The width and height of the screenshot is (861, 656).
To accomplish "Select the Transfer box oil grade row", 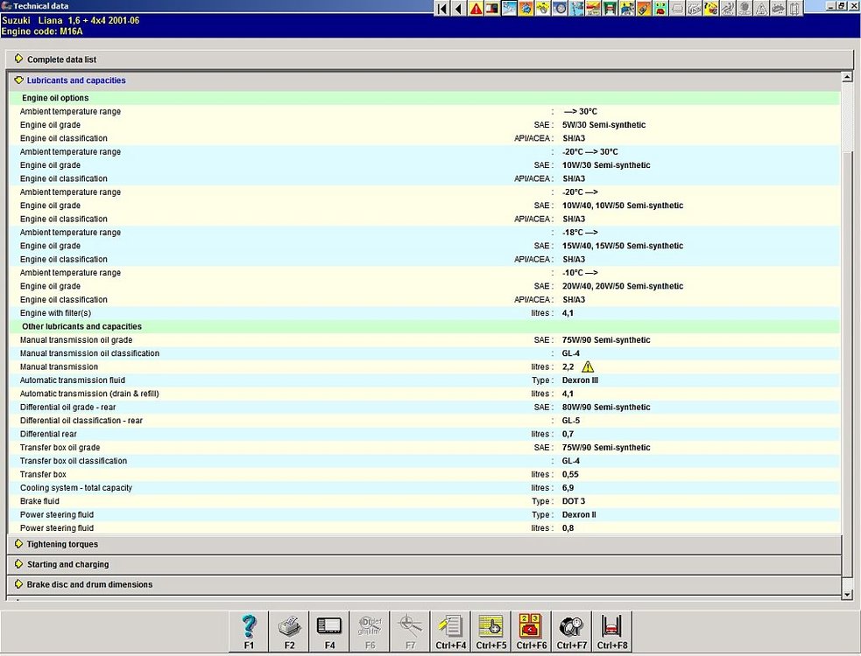I will pyautogui.click(x=425, y=448).
